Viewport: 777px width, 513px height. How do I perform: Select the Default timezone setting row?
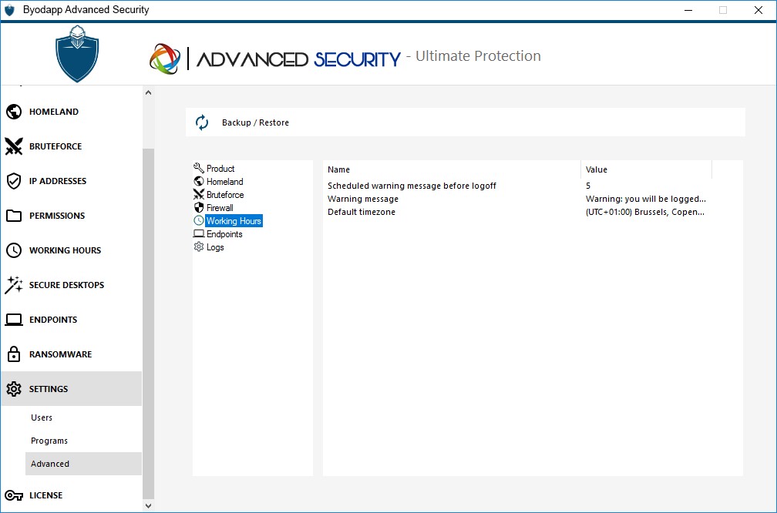coord(362,212)
